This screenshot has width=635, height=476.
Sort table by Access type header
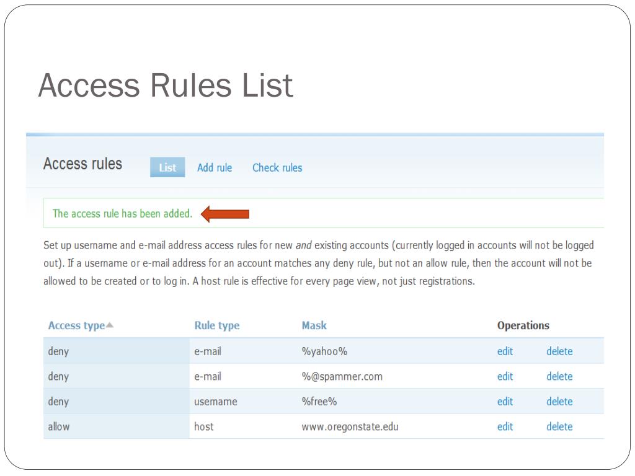pos(76,325)
